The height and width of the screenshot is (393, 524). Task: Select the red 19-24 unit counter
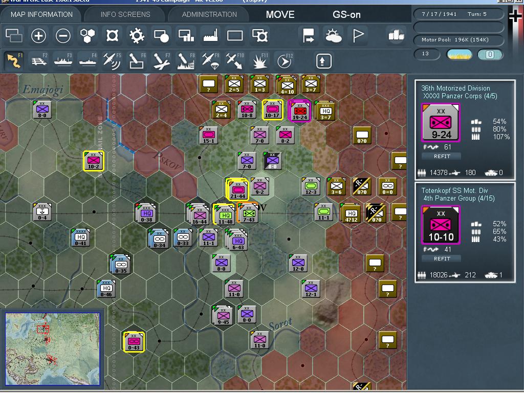point(299,111)
